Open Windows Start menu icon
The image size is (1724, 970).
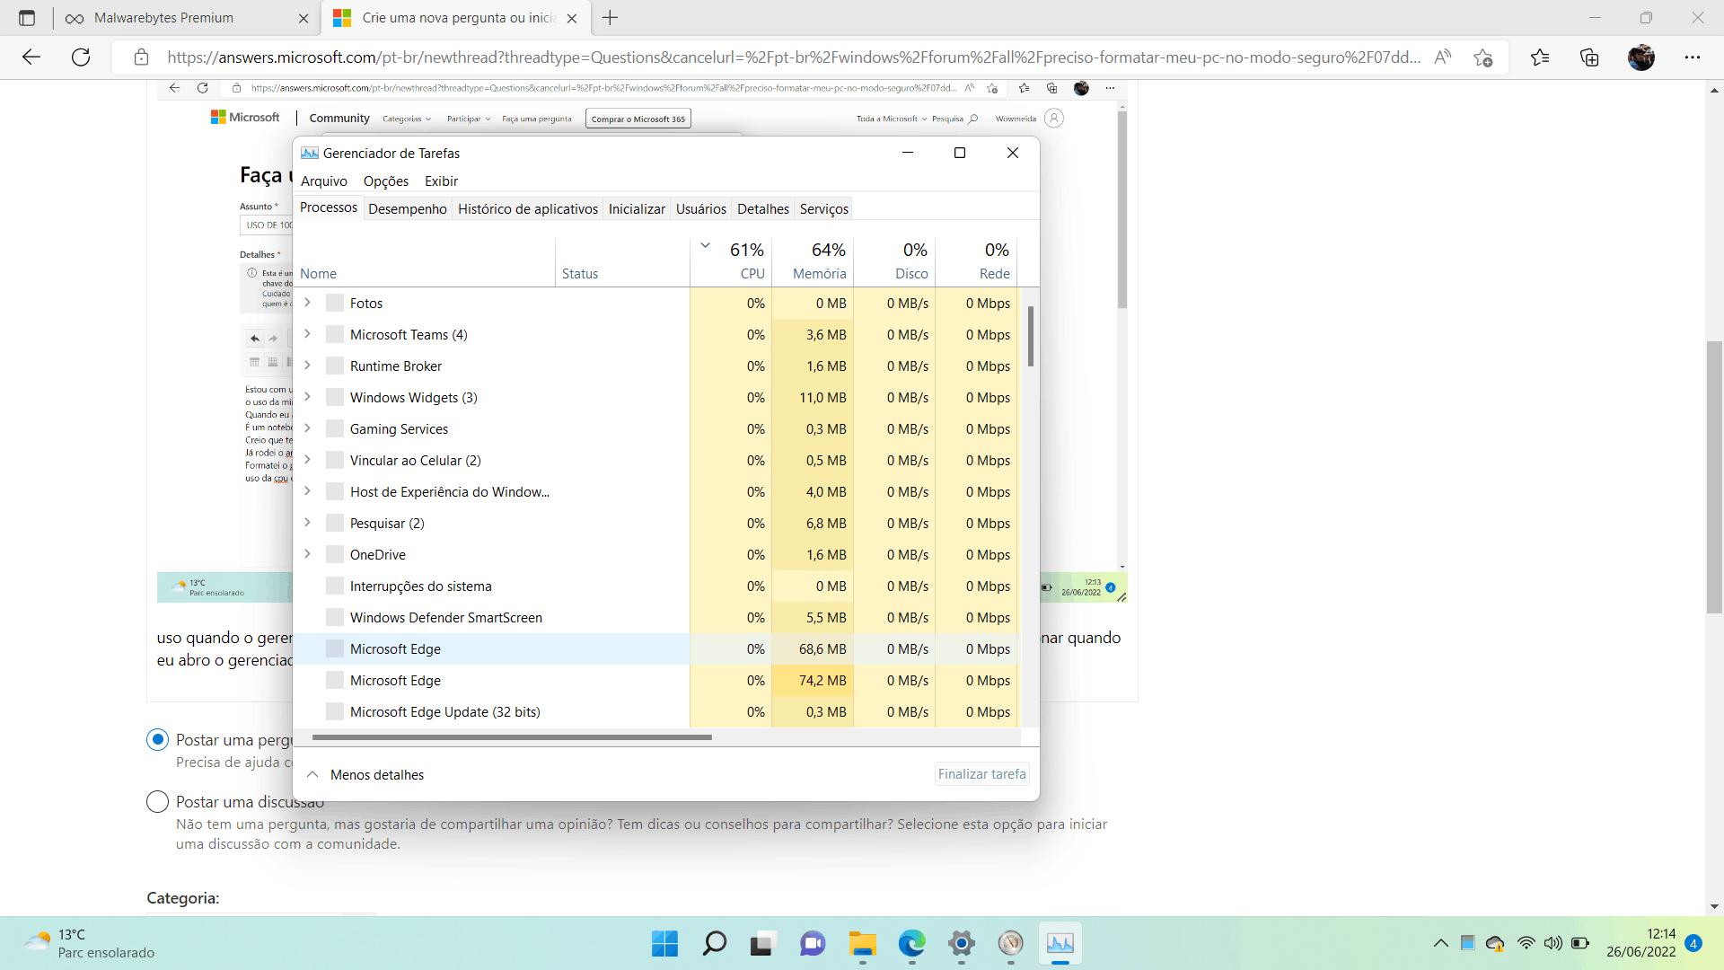click(x=664, y=943)
